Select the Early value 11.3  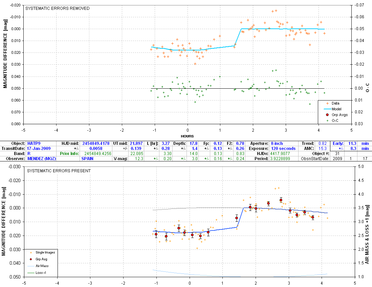[352, 143]
